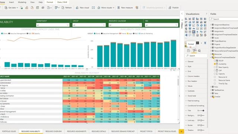Viewport: 238px width, 134px height.
Task: Open the More visuals dropdown
Action: [x=106, y=7]
